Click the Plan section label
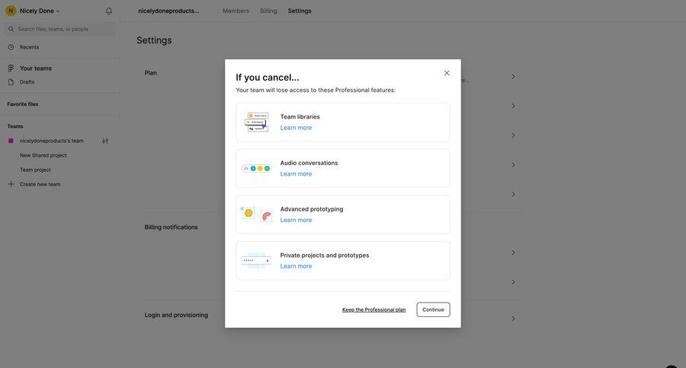 click(x=150, y=73)
